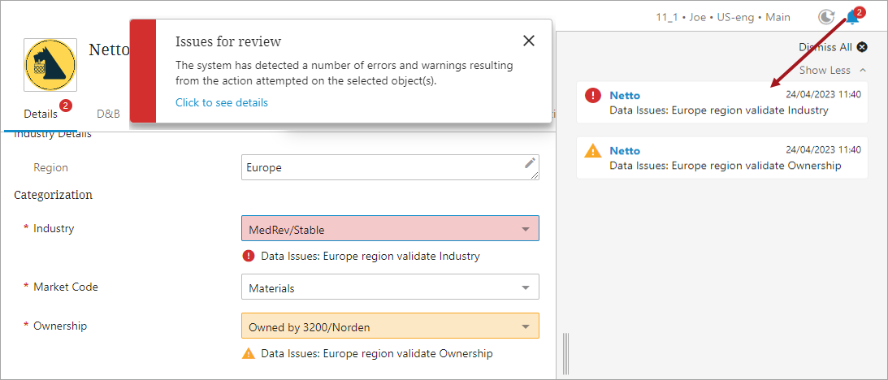Switch to the D&B tab

108,114
